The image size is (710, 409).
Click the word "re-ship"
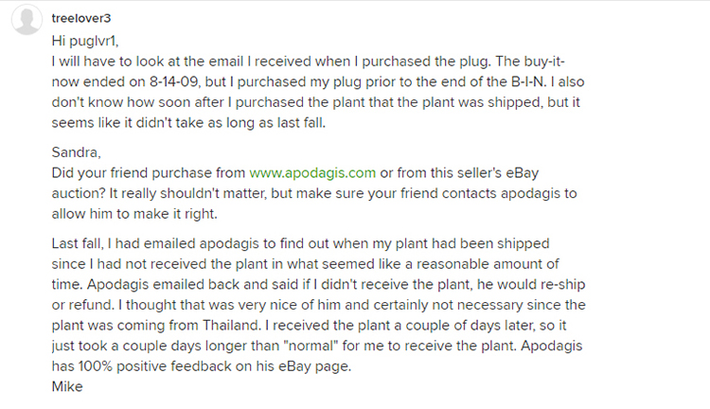click(x=564, y=284)
